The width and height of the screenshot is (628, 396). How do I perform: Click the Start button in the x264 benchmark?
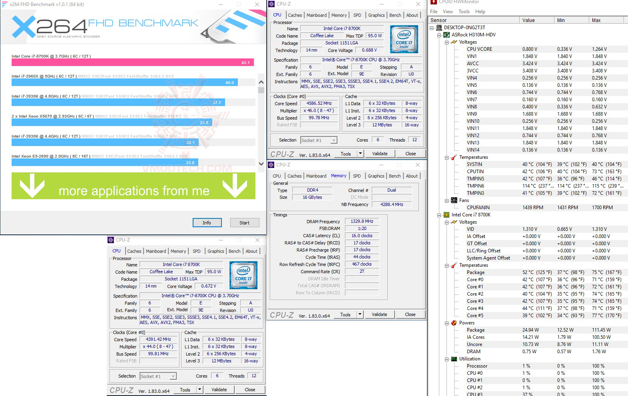[245, 223]
